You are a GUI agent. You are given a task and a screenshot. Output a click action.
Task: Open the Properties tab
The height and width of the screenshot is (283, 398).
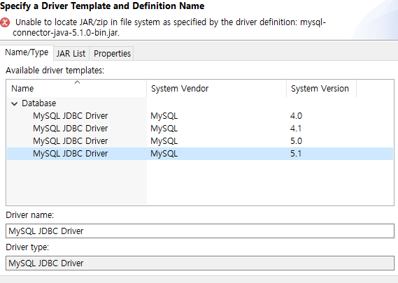point(112,54)
